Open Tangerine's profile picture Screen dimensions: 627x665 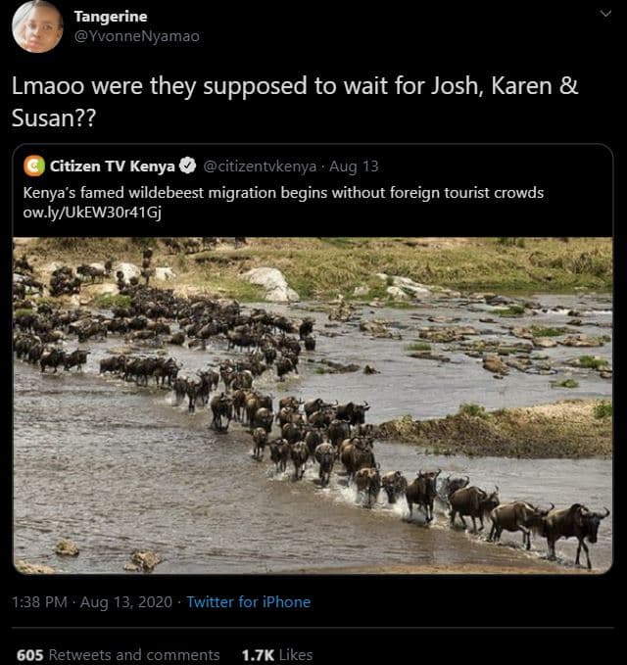coord(37,26)
